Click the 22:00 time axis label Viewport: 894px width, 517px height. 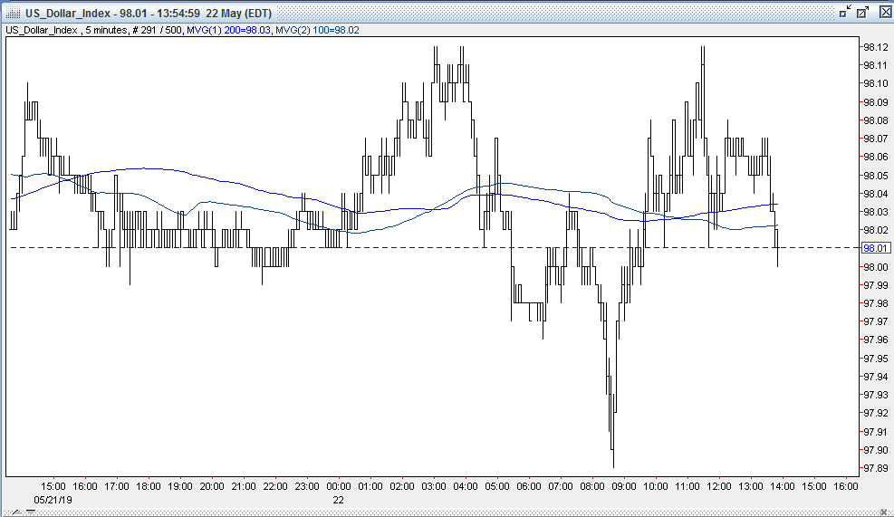click(274, 486)
